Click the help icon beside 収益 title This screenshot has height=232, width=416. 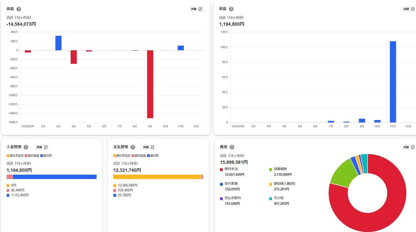pyautogui.click(x=231, y=9)
